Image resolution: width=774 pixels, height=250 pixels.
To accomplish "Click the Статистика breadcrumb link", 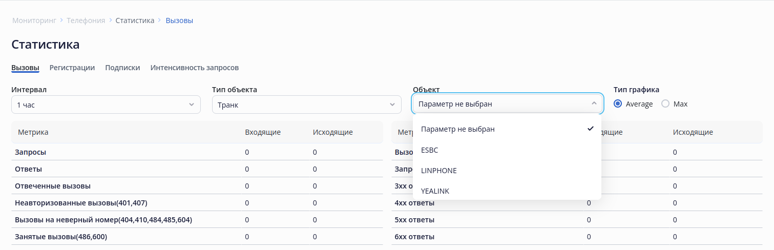I will click(x=135, y=20).
